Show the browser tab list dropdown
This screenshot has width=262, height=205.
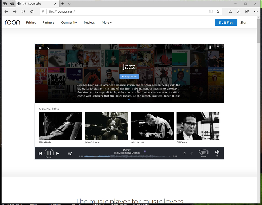[x=70, y=4]
